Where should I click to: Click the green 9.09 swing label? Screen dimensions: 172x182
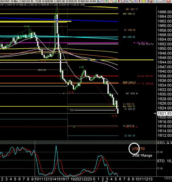click(81, 67)
